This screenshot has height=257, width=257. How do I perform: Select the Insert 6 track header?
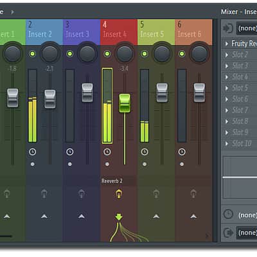point(193,32)
